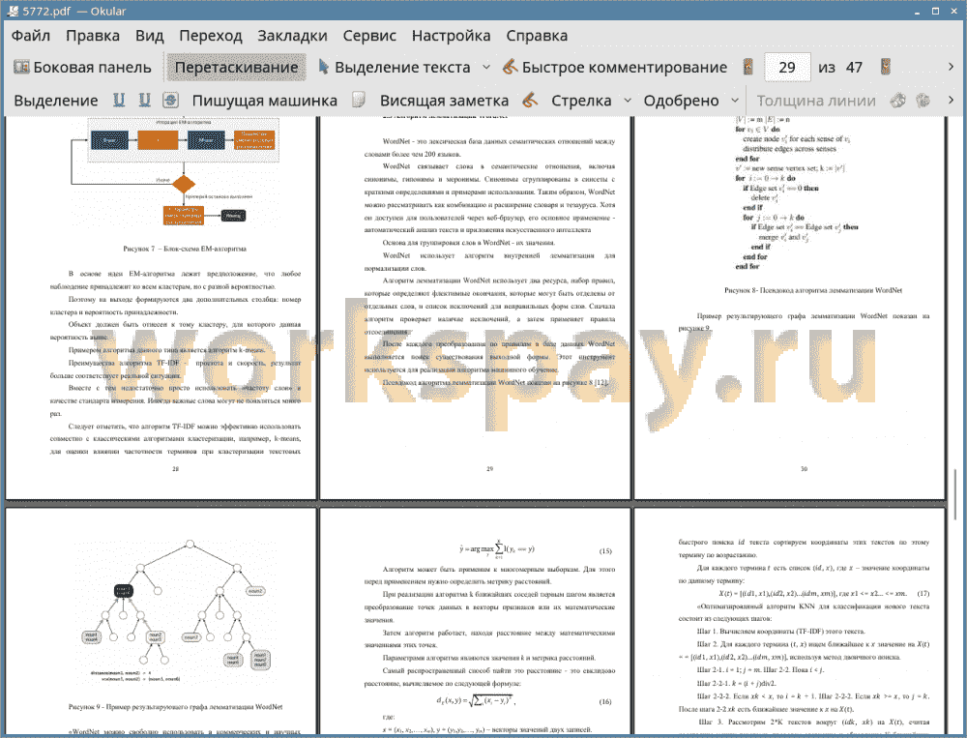This screenshot has width=967, height=738.
Task: Click the pen icon of Быстрое комментирование
Action: [510, 68]
